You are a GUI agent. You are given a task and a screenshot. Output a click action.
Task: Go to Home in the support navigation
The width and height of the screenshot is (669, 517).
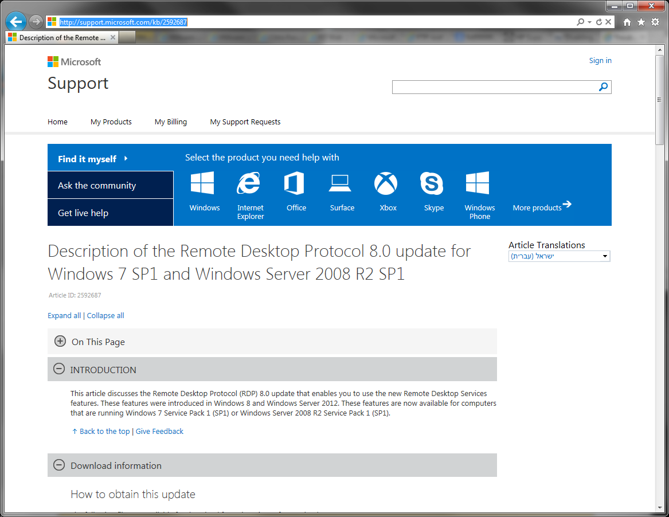pyautogui.click(x=57, y=122)
